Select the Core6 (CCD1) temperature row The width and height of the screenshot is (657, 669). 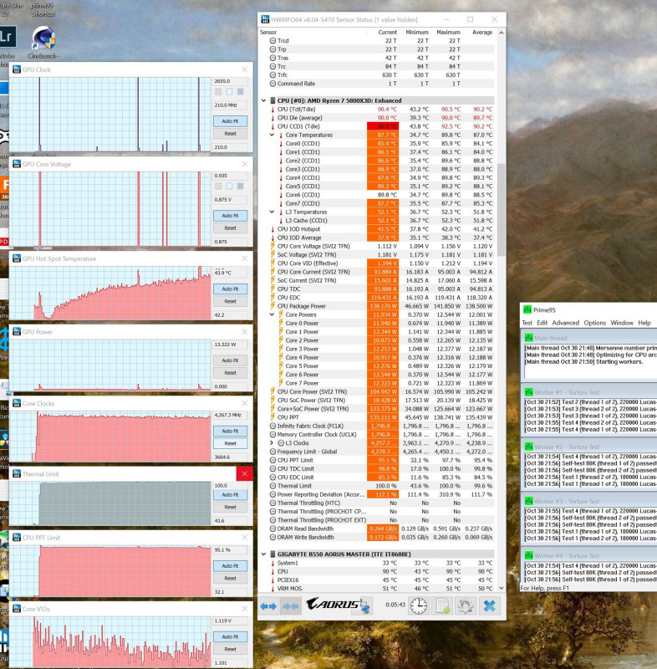[x=377, y=195]
